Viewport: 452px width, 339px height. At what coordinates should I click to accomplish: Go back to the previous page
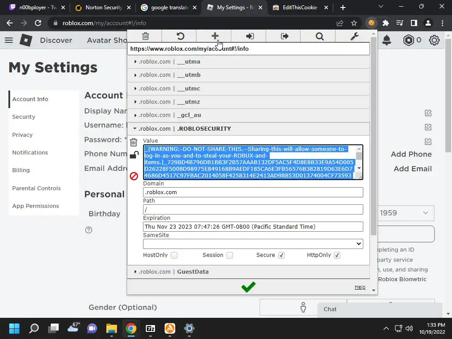tap(10, 23)
